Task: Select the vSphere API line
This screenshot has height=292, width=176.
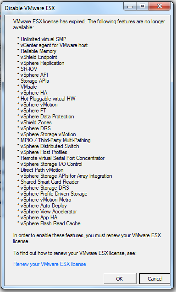Action: pos(34,75)
